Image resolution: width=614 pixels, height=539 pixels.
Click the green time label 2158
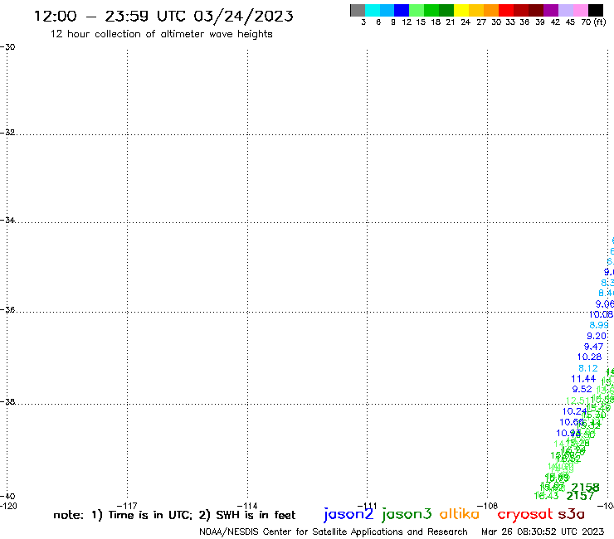(x=585, y=488)
